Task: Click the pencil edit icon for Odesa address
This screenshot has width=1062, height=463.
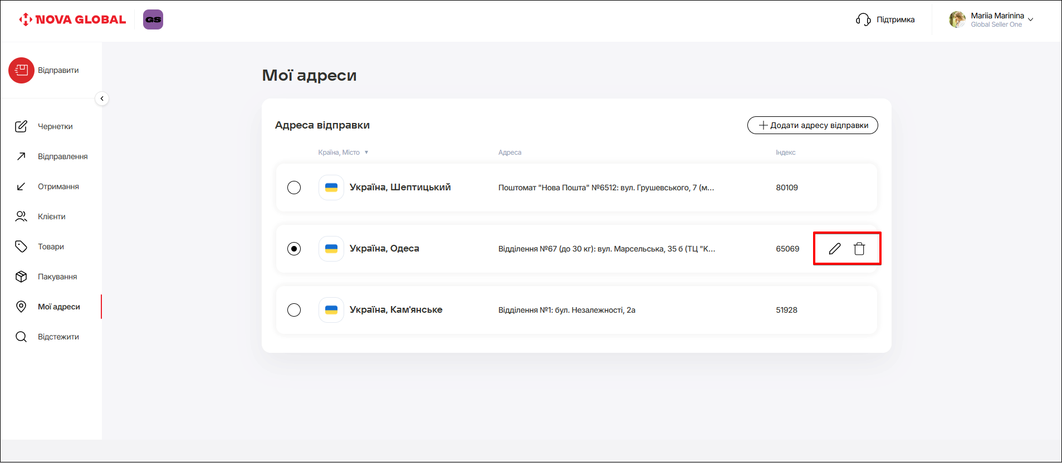Action: 834,249
